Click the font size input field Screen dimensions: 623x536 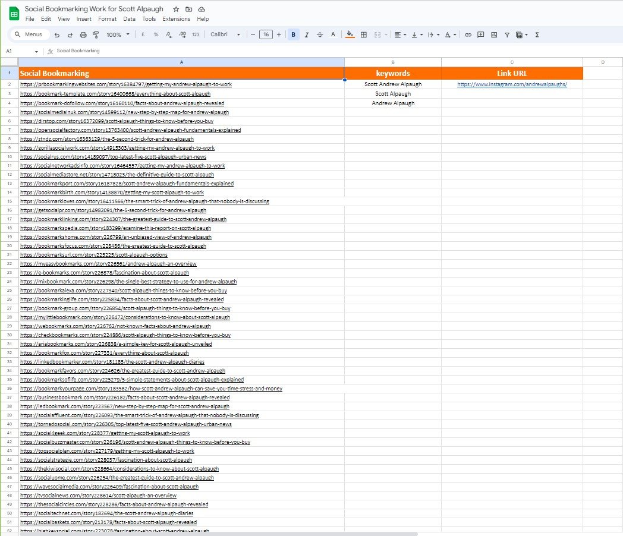266,35
